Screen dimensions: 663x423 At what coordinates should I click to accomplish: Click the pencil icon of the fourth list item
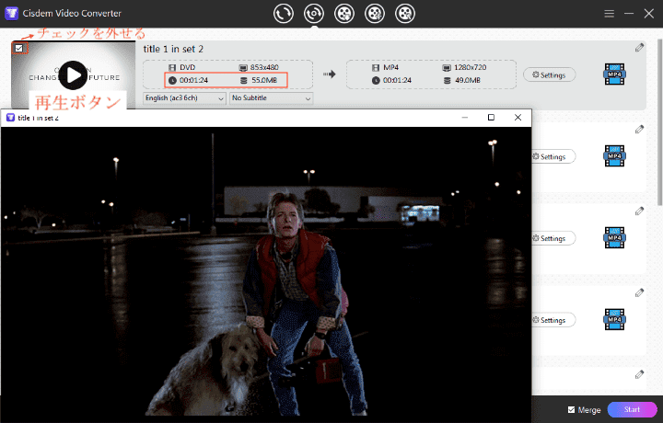coord(639,292)
